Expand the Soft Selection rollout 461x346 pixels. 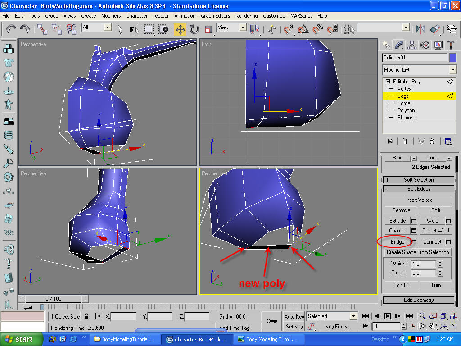pos(419,180)
